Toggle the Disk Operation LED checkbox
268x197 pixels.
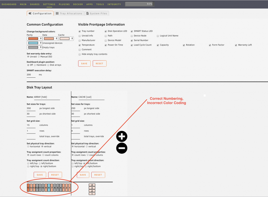click(x=106, y=31)
